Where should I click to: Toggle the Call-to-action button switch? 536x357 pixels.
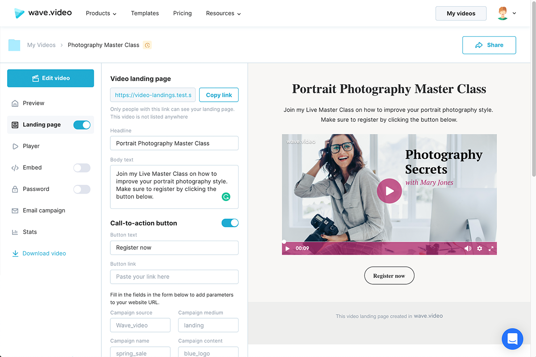230,223
